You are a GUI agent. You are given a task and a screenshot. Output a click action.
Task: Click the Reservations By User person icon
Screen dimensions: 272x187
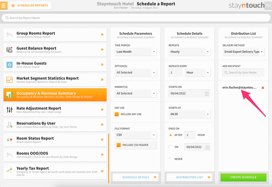tap(9, 125)
